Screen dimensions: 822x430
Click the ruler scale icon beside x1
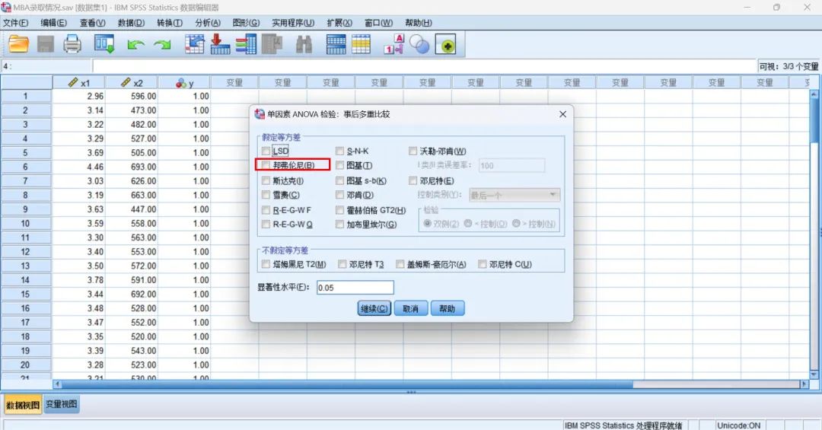[x=73, y=82]
